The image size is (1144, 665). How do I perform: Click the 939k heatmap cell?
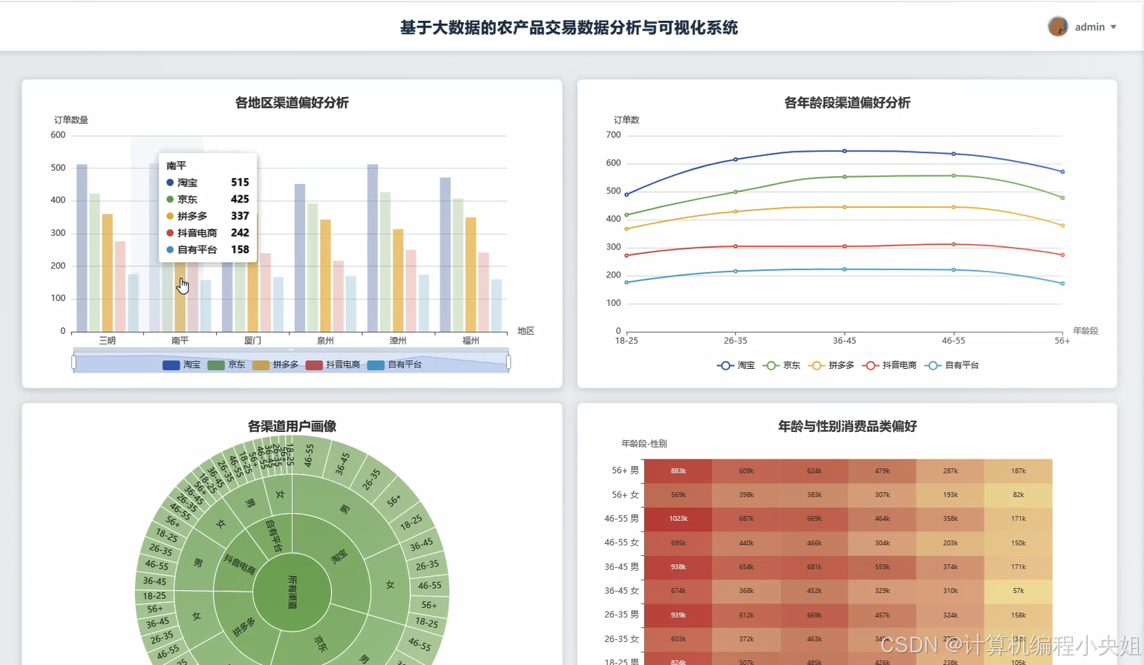point(678,615)
